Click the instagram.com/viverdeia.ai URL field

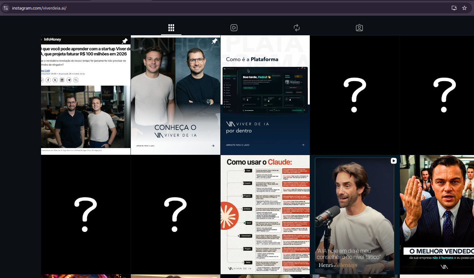127,8
